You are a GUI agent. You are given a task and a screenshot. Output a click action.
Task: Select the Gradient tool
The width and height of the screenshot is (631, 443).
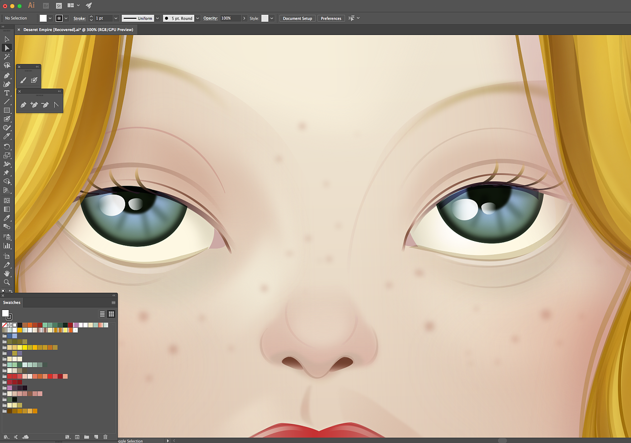[x=7, y=209]
